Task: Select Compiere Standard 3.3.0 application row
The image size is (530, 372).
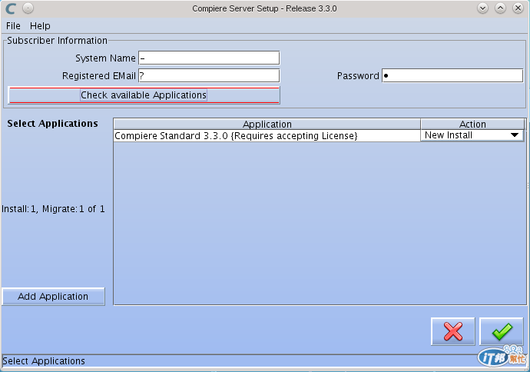Action: 267,135
